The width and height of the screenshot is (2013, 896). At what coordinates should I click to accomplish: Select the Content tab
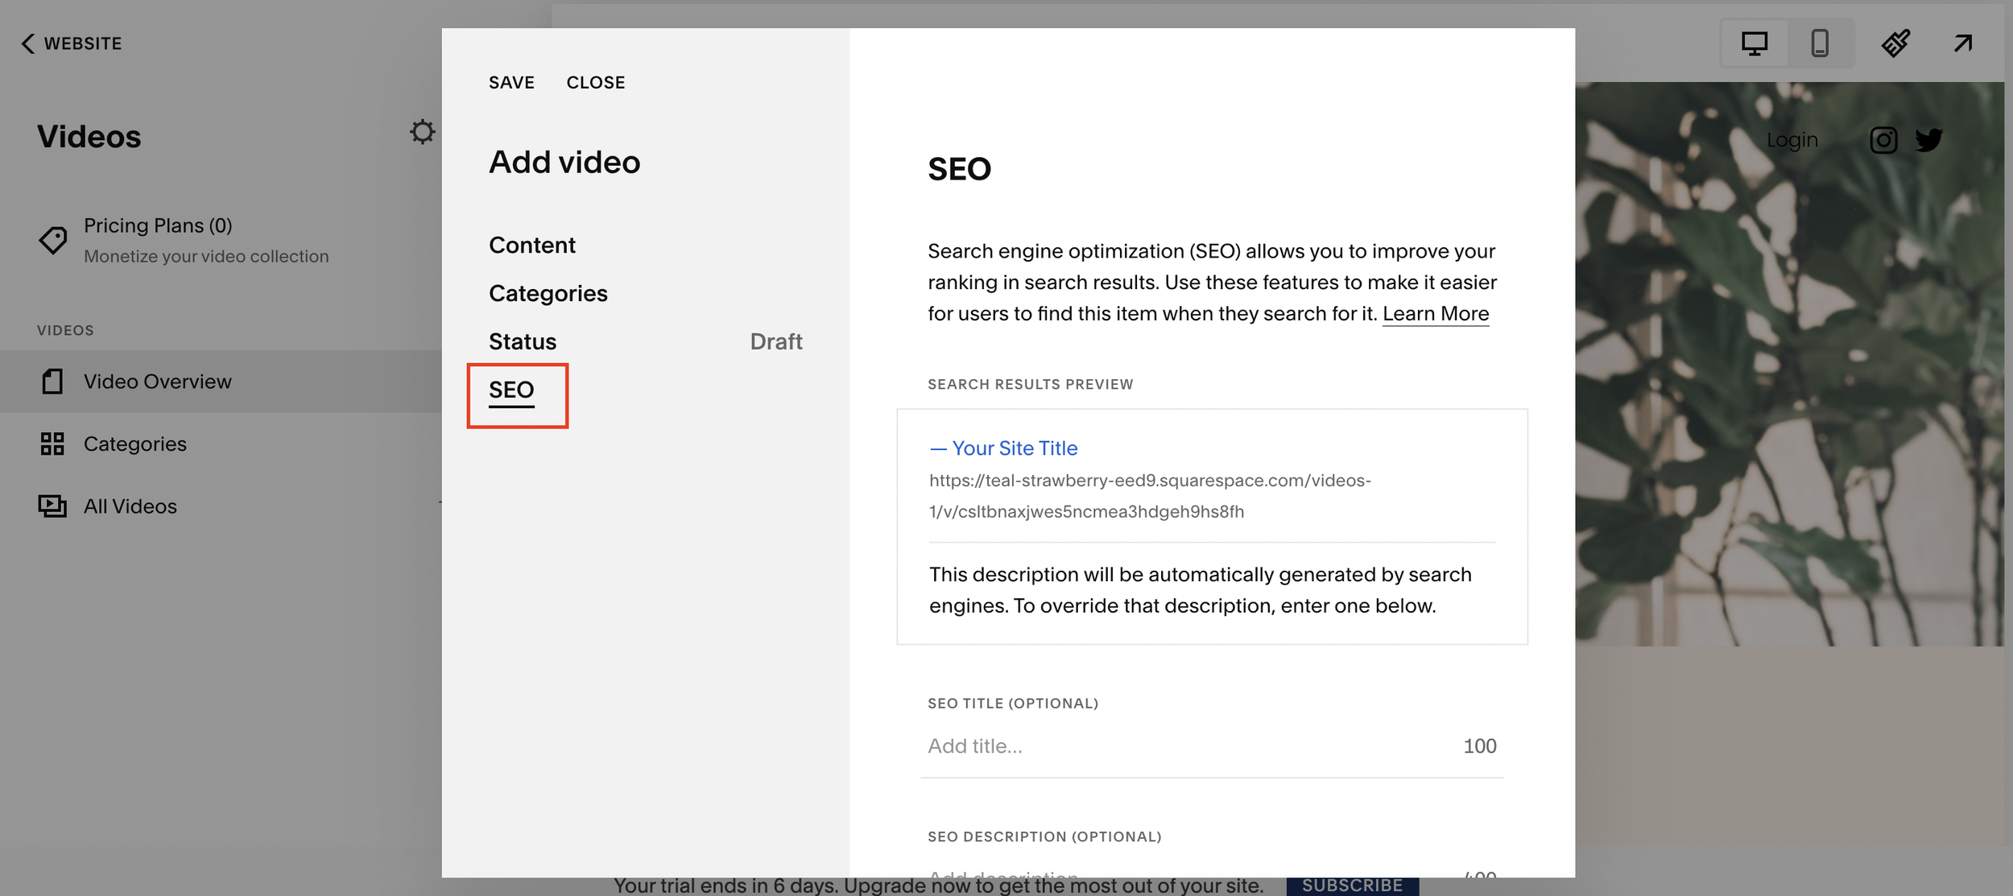point(532,246)
